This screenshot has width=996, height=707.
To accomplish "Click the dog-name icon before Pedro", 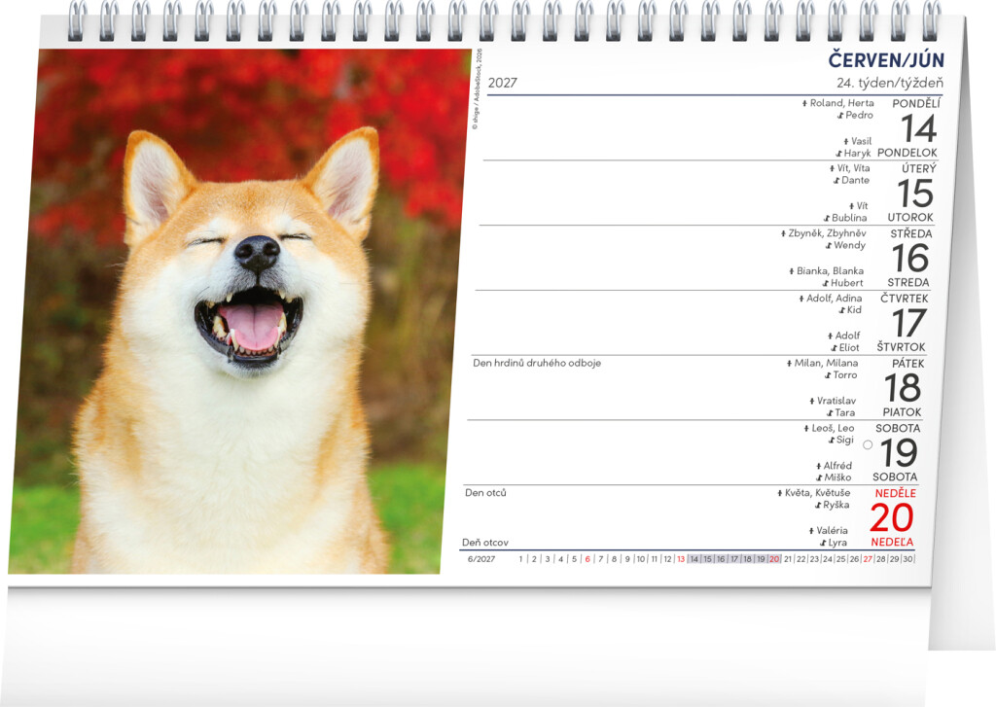I will coord(840,116).
